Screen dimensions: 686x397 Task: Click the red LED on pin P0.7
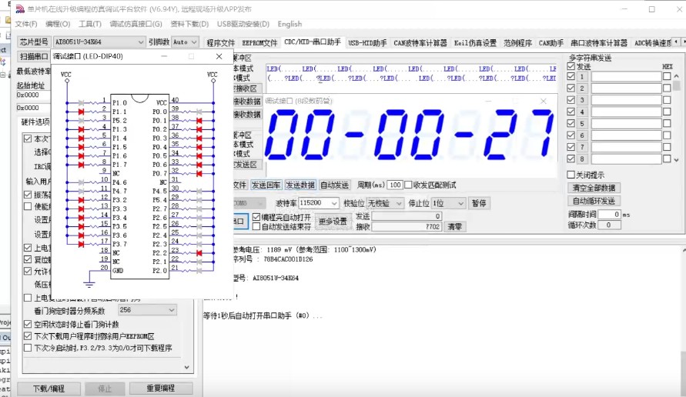(199, 174)
